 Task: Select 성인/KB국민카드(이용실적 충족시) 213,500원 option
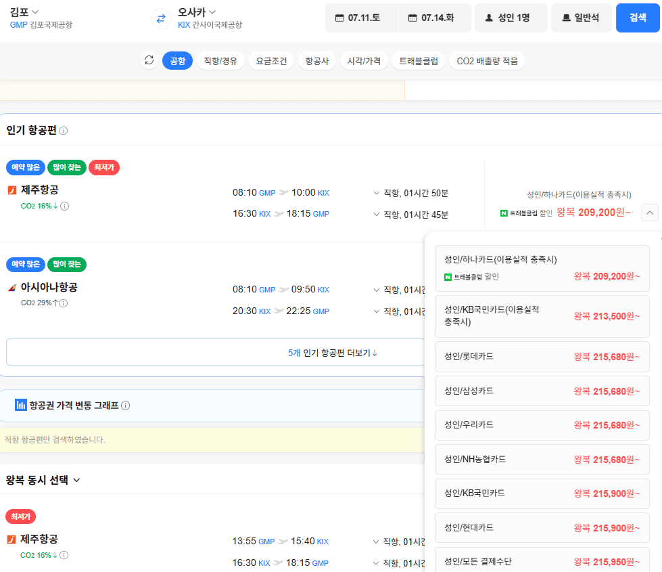pos(542,316)
